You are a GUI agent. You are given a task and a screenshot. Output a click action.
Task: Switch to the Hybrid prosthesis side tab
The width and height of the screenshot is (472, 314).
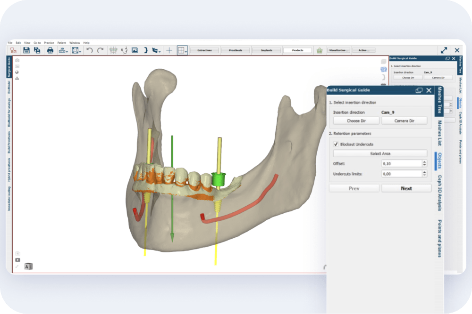coord(9,169)
